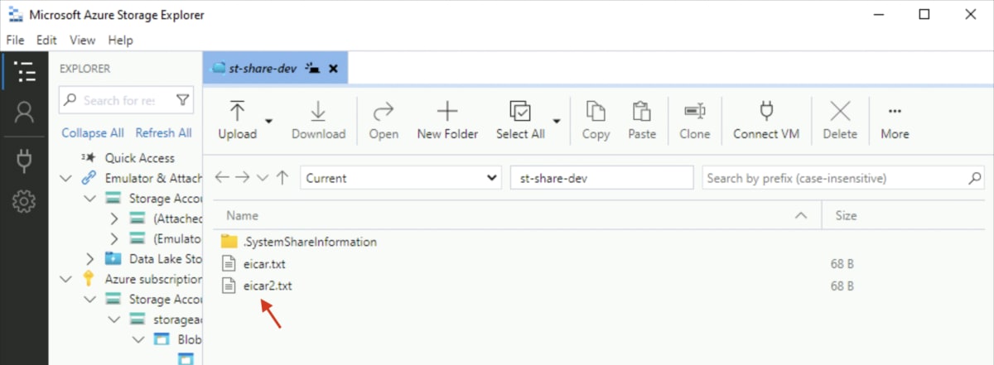The image size is (994, 365).
Task: Navigate forward with the right arrow
Action: pos(242,178)
